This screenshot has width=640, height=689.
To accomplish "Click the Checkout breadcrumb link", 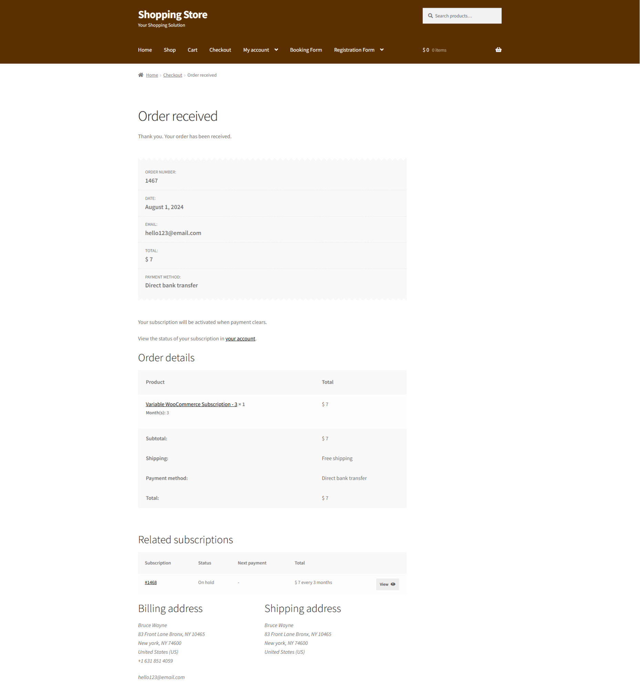I will [x=173, y=75].
